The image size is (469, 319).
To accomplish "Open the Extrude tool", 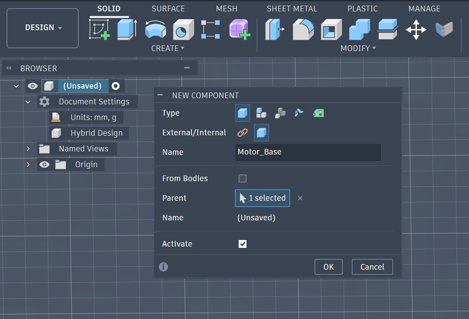I will [x=127, y=29].
